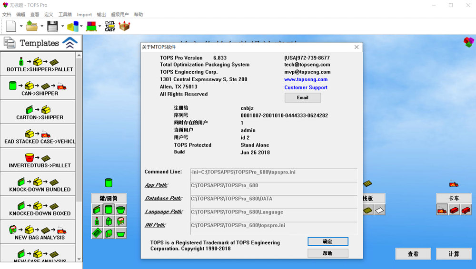Click the 罐/圆筒 header button
The height and width of the screenshot is (269, 476).
[x=109, y=198]
